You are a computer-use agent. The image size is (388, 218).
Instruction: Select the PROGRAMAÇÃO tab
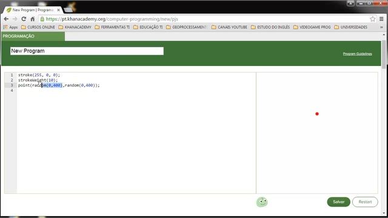click(33, 36)
